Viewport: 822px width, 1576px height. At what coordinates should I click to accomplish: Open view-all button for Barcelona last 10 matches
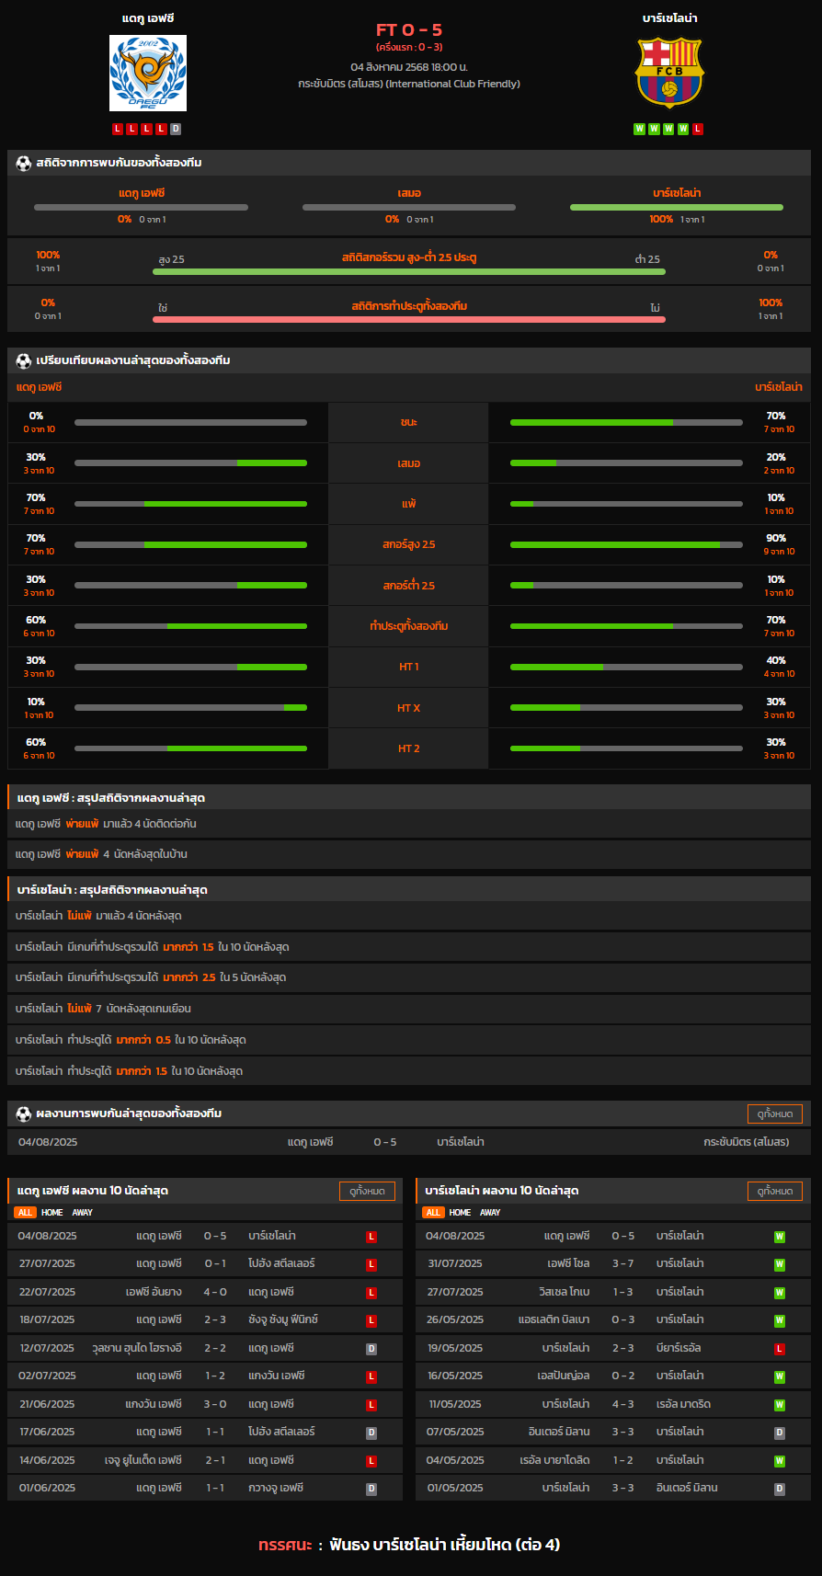click(774, 1191)
